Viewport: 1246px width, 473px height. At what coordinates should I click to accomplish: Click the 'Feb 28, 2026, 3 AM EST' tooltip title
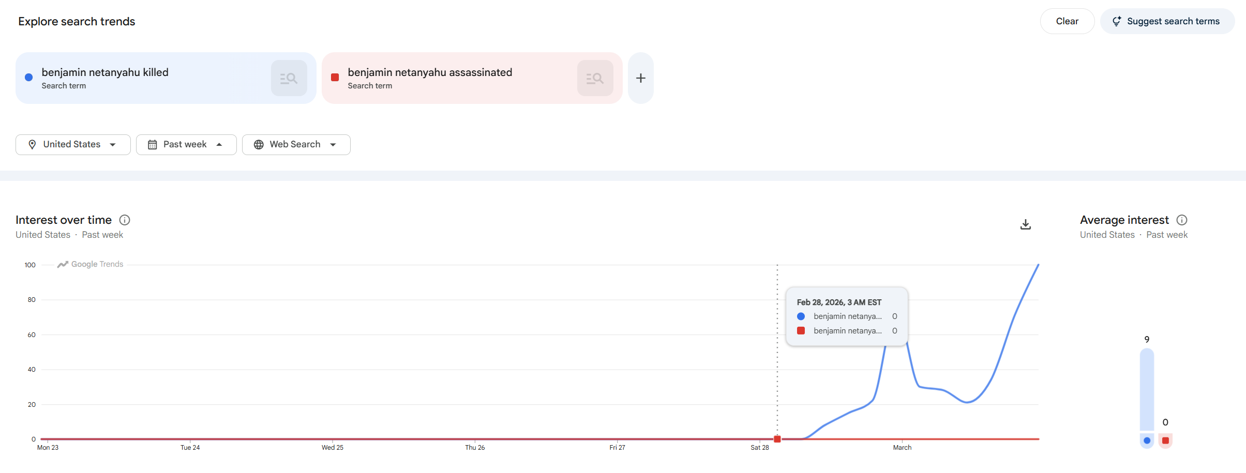(839, 302)
